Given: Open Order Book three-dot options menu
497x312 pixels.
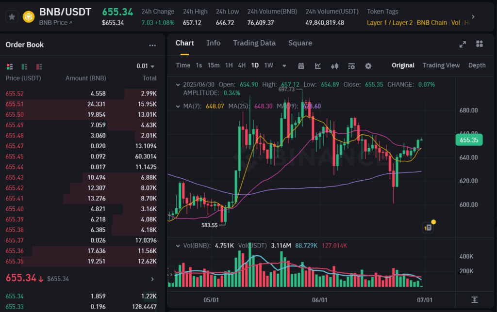Looking at the screenshot, I should coord(152,45).
